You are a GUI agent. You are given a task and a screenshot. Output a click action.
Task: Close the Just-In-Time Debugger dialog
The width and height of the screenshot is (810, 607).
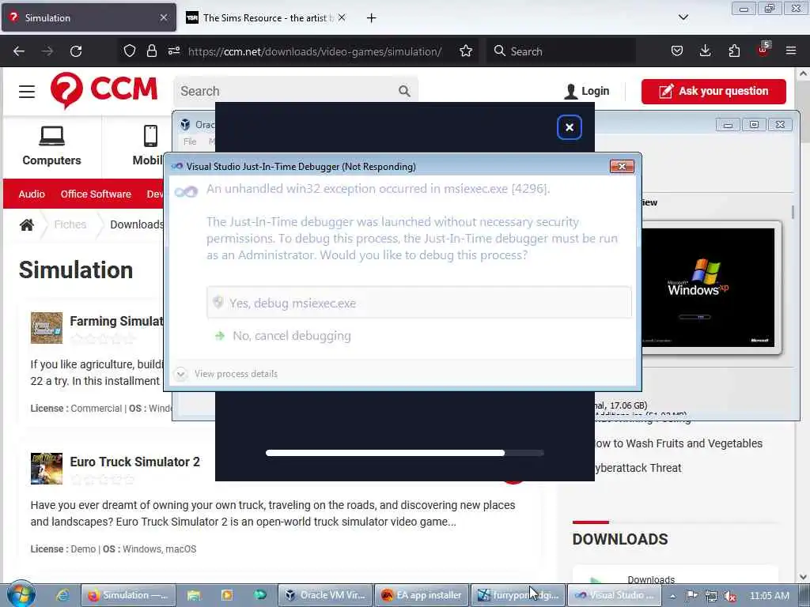622,166
